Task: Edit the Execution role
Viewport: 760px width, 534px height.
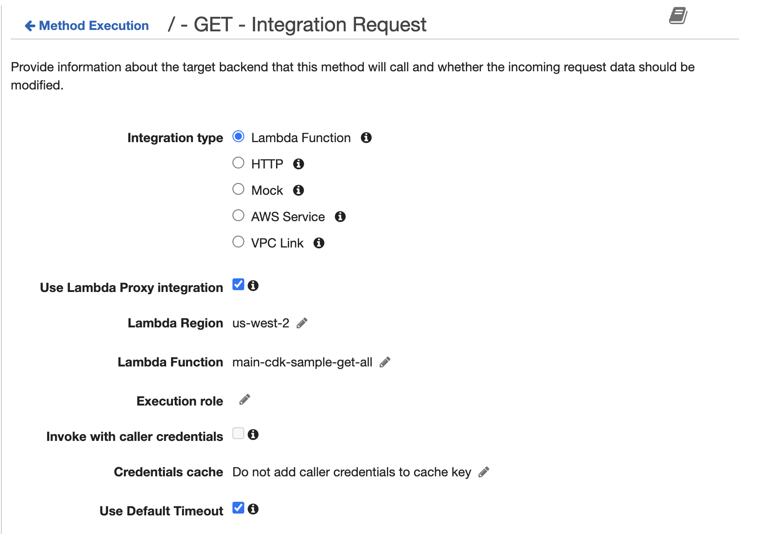Action: (x=244, y=400)
